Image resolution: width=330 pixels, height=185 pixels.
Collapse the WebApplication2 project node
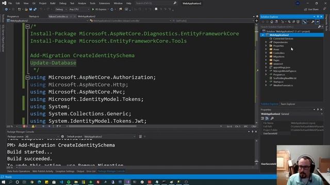tap(263, 35)
